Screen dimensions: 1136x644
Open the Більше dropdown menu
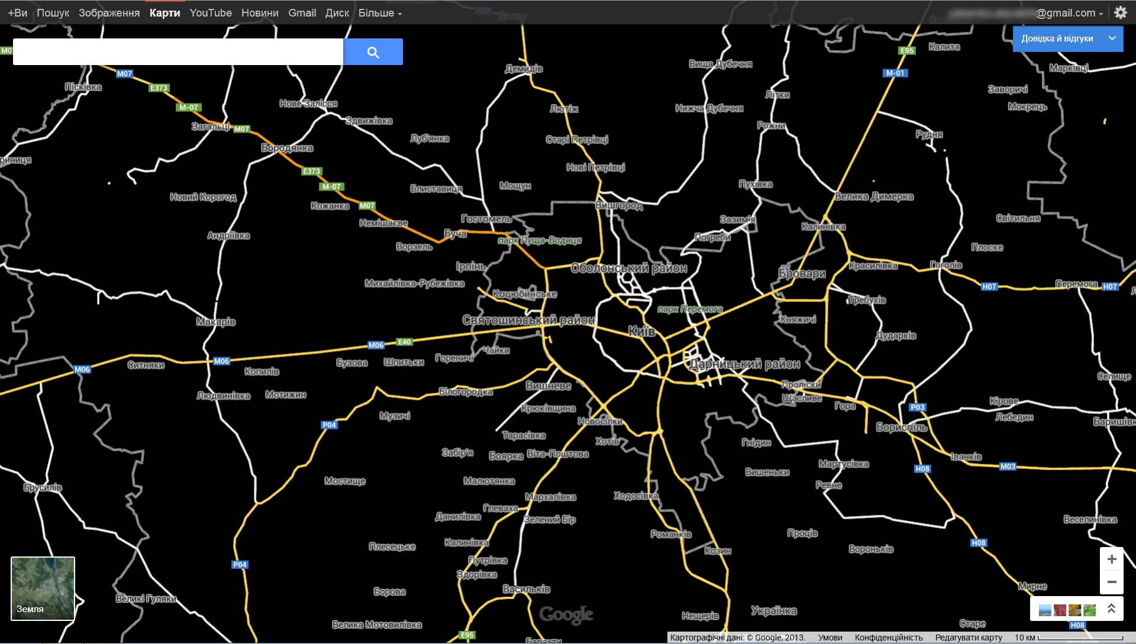click(380, 13)
